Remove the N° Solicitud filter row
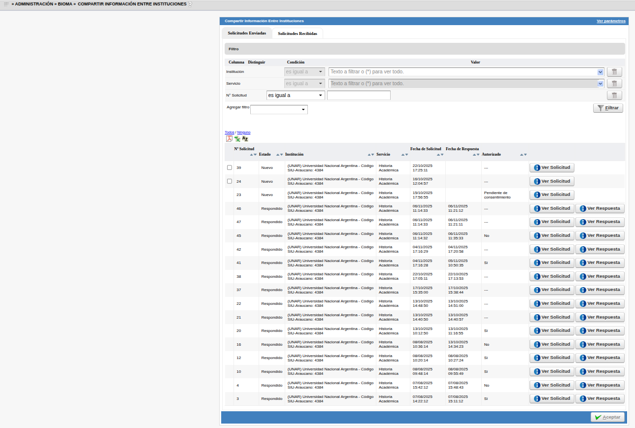 614,96
